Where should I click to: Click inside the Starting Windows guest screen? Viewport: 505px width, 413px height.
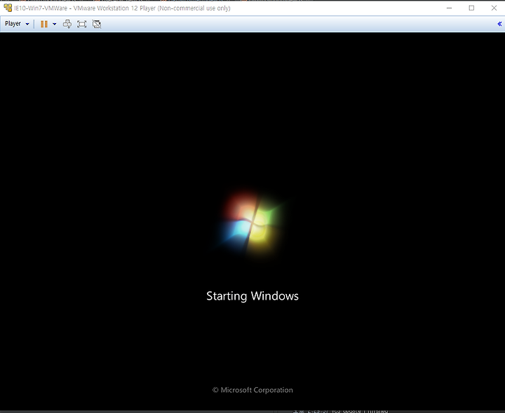tap(252, 221)
